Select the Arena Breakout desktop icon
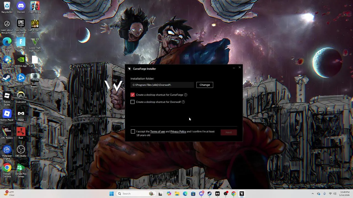The height and width of the screenshot is (198, 353). [35, 81]
